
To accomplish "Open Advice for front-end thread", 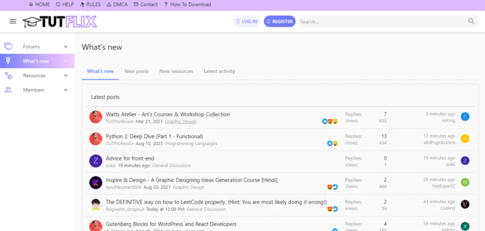I will coord(130,158).
